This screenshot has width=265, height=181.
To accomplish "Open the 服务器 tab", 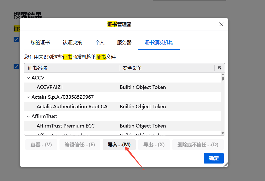I will (x=124, y=42).
